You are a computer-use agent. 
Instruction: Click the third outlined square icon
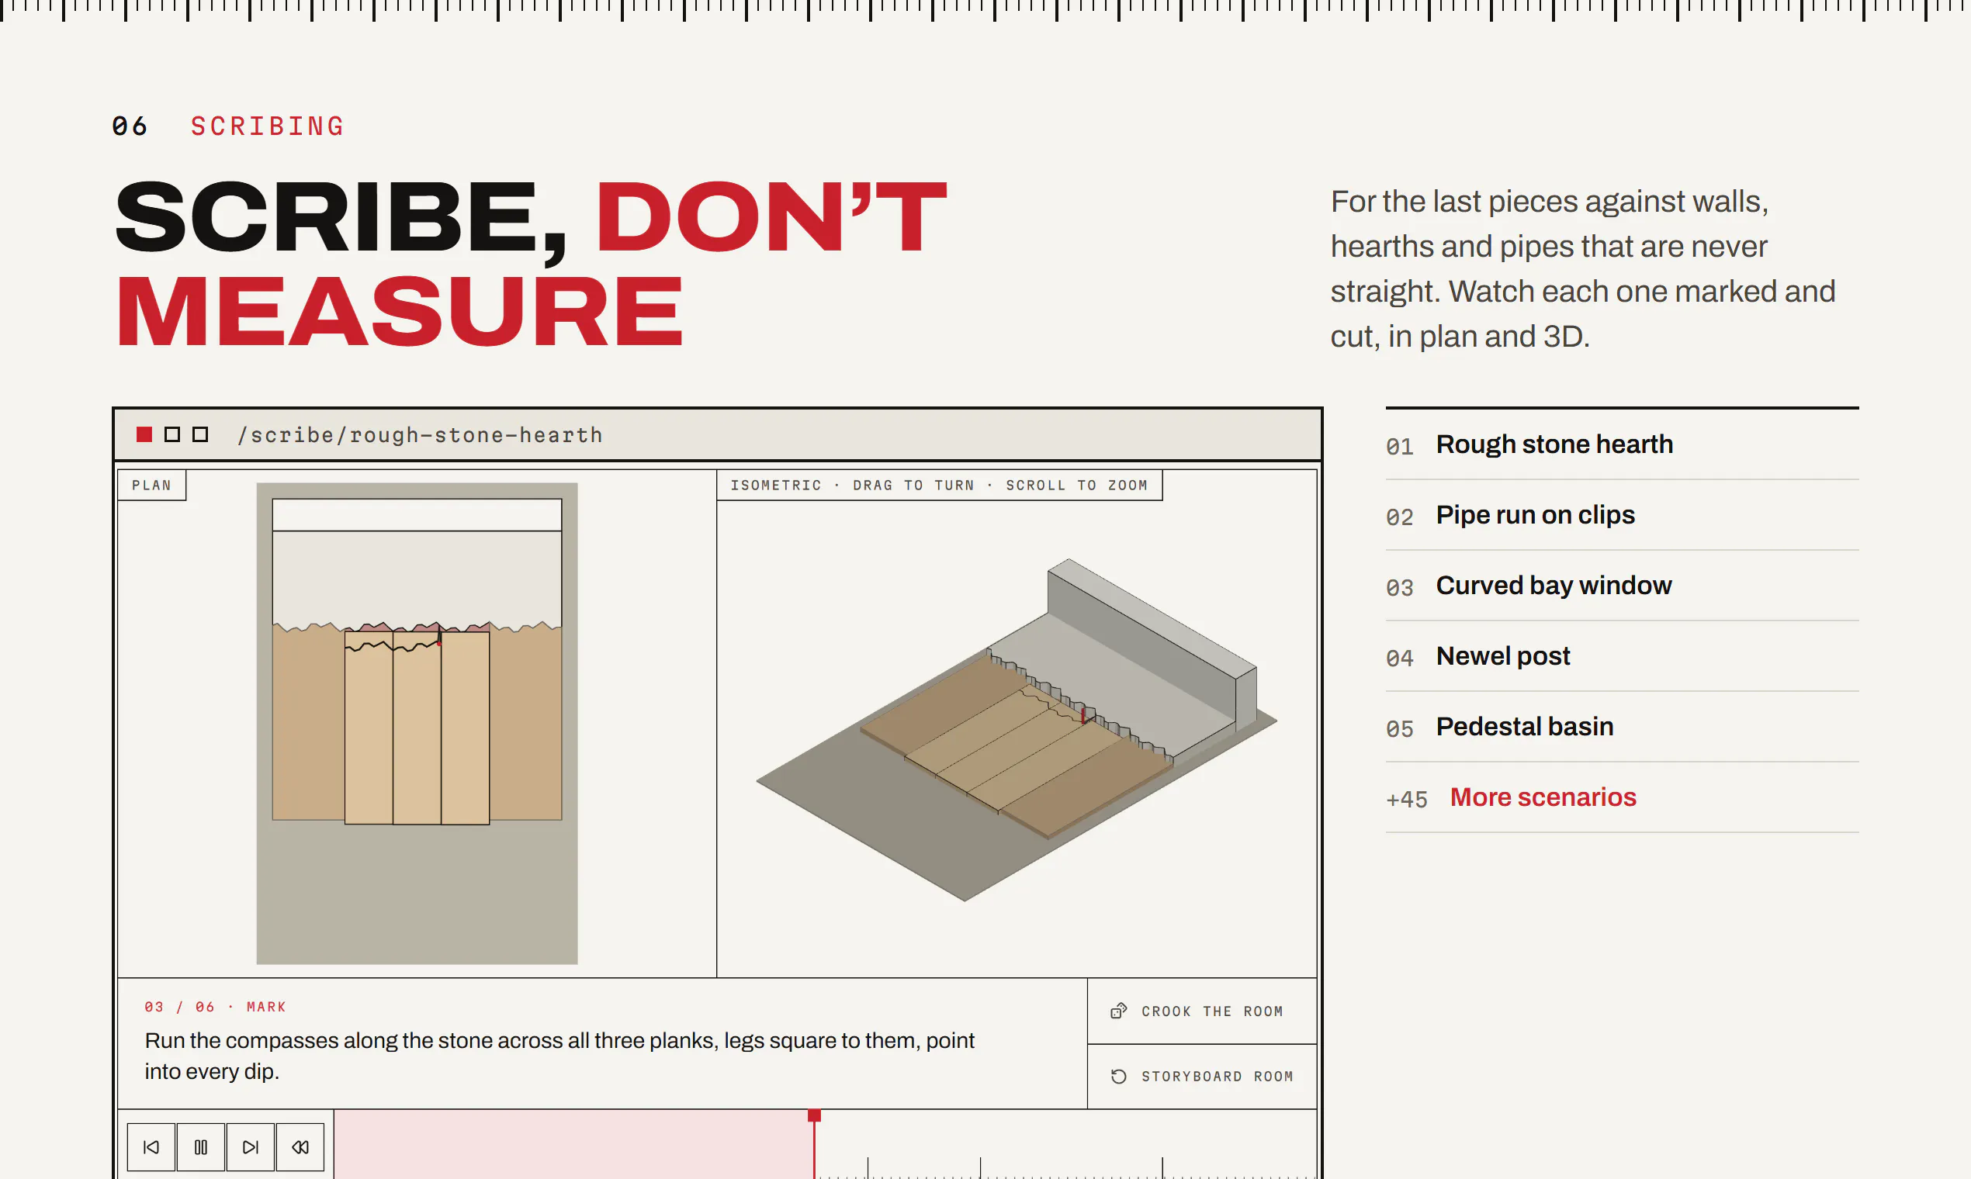point(200,434)
